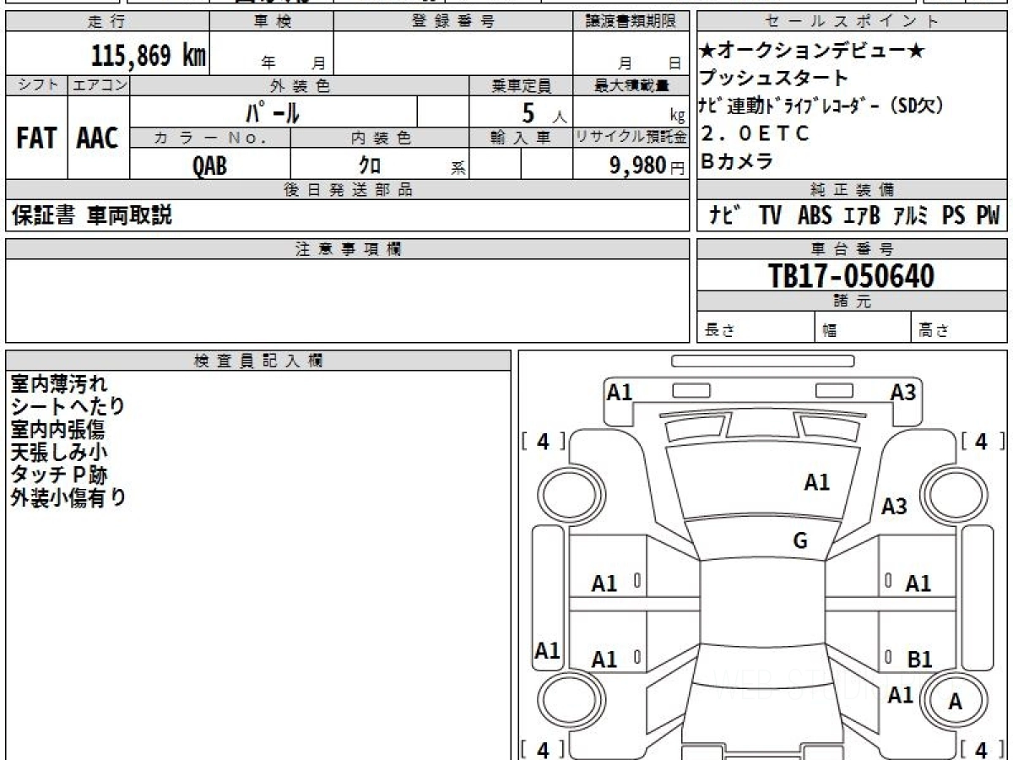Click PW in the equipment row
Screen dimensions: 1013x760
coord(989,216)
